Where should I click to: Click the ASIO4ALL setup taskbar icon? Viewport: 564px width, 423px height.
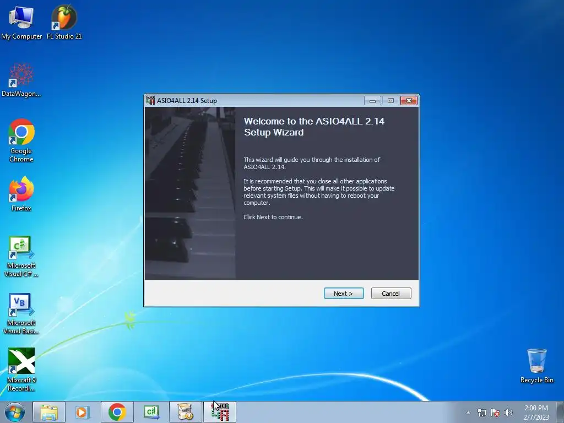pyautogui.click(x=220, y=412)
